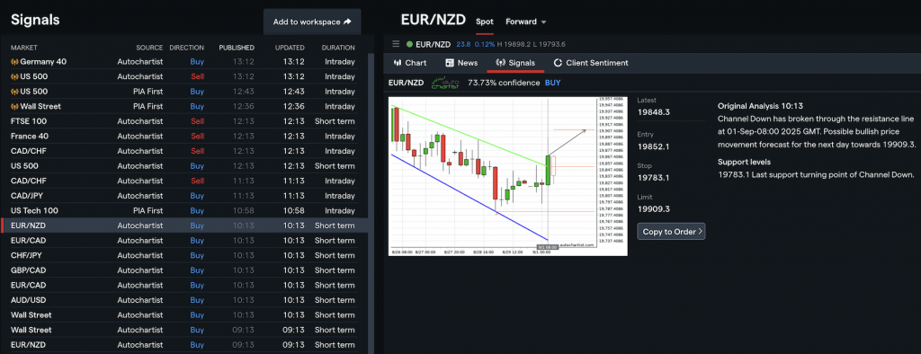
Task: Sort by the PUBLISHED column header
Action: tap(237, 48)
